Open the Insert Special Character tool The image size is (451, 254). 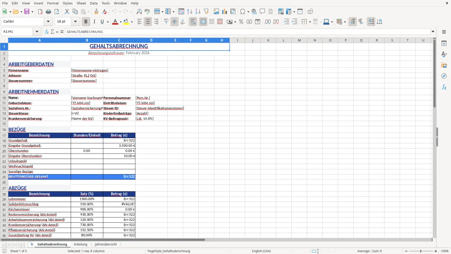tap(242, 11)
